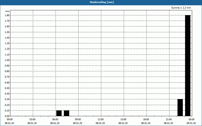Select the 0,80 y-axis value
The height and width of the screenshot is (126, 202).
7,71
